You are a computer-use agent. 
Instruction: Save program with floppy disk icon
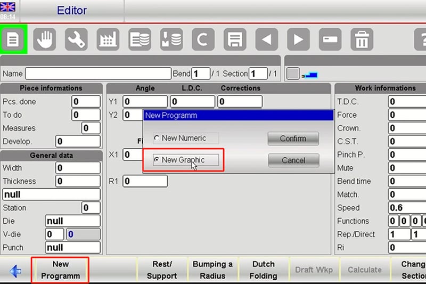[x=235, y=39]
